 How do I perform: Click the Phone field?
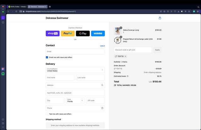point(75,108)
